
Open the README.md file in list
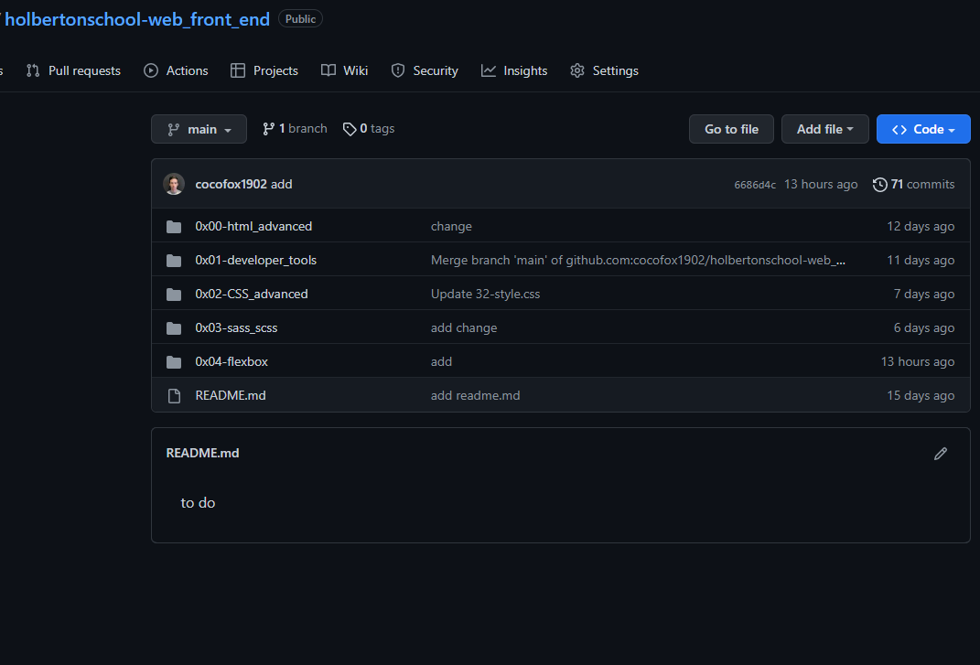[230, 395]
